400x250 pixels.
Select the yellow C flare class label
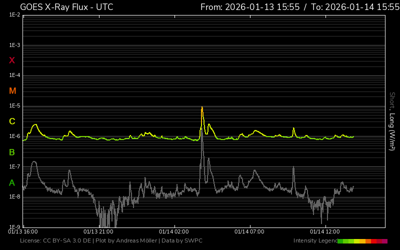point(12,121)
